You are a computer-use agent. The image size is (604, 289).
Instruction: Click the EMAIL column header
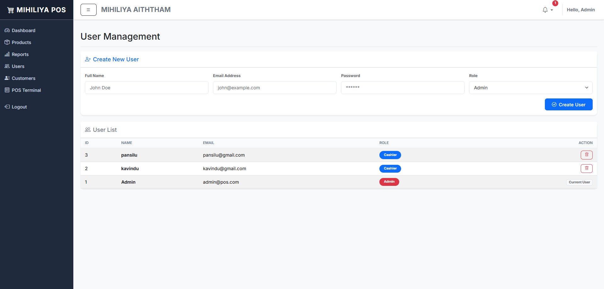click(209, 143)
